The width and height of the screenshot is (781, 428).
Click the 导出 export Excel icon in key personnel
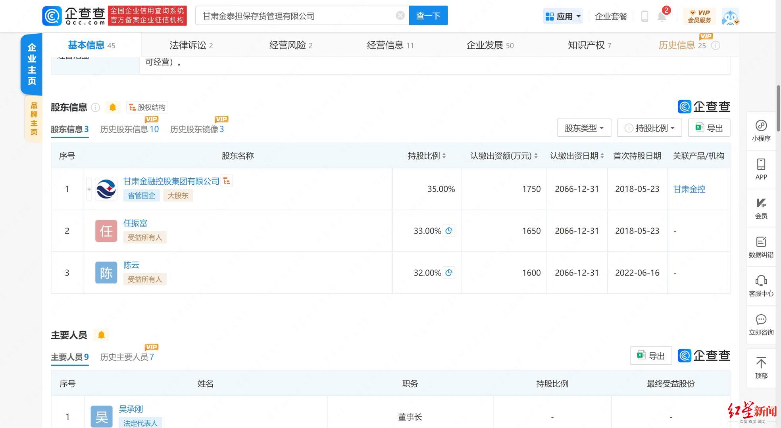coord(650,355)
